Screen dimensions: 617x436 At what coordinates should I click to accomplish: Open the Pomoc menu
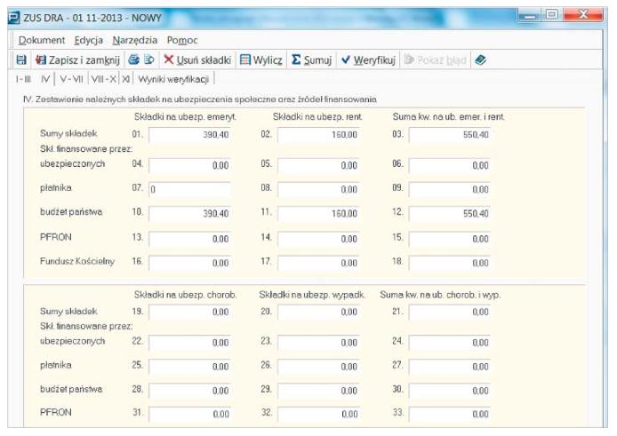(x=181, y=40)
